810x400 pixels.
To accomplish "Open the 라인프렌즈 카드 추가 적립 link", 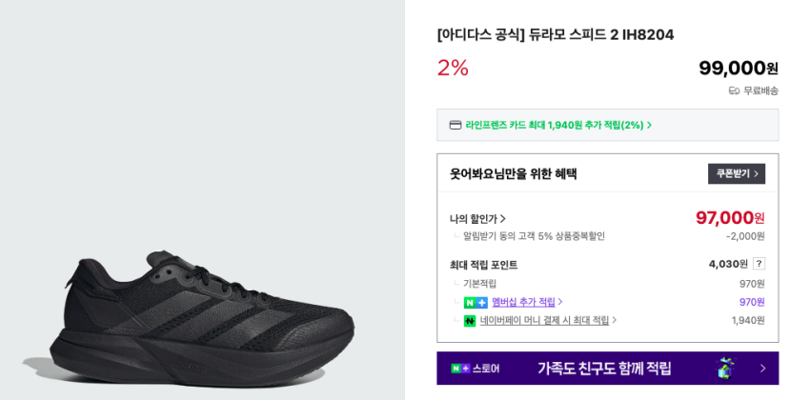I will (x=555, y=125).
